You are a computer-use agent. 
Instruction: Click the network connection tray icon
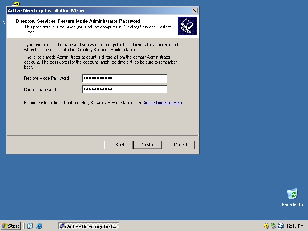273,226
